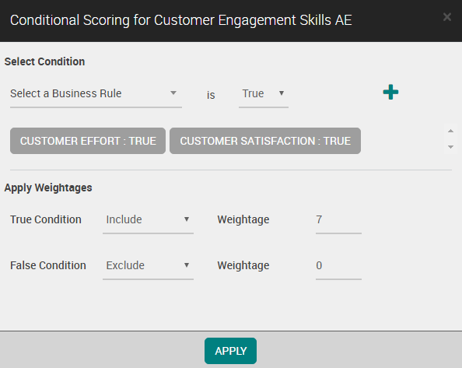Screen dimensions: 462x368
Task: Click the scroll up arrow beside tags
Action: pos(450,131)
